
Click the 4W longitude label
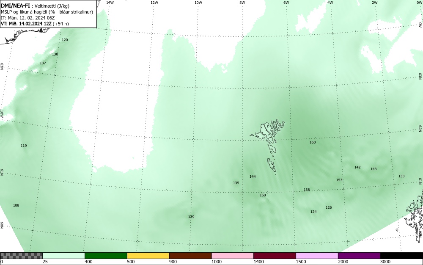[330, 3]
